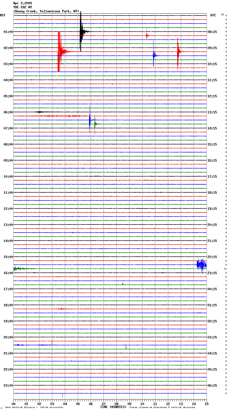Click the 'Each Vertical Division = 100.00 microvolts' note
Viewport: 228px width, 411px height.
(34, 407)
